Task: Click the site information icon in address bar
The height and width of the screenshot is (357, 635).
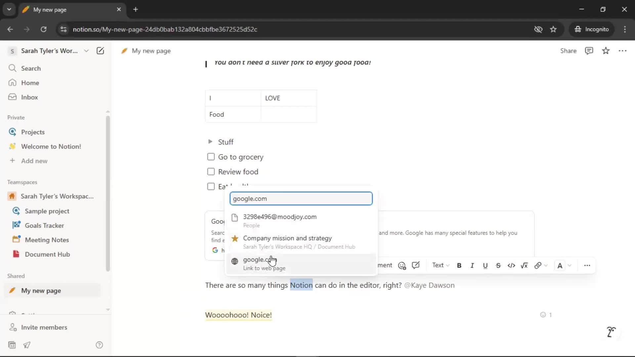Action: (x=63, y=29)
